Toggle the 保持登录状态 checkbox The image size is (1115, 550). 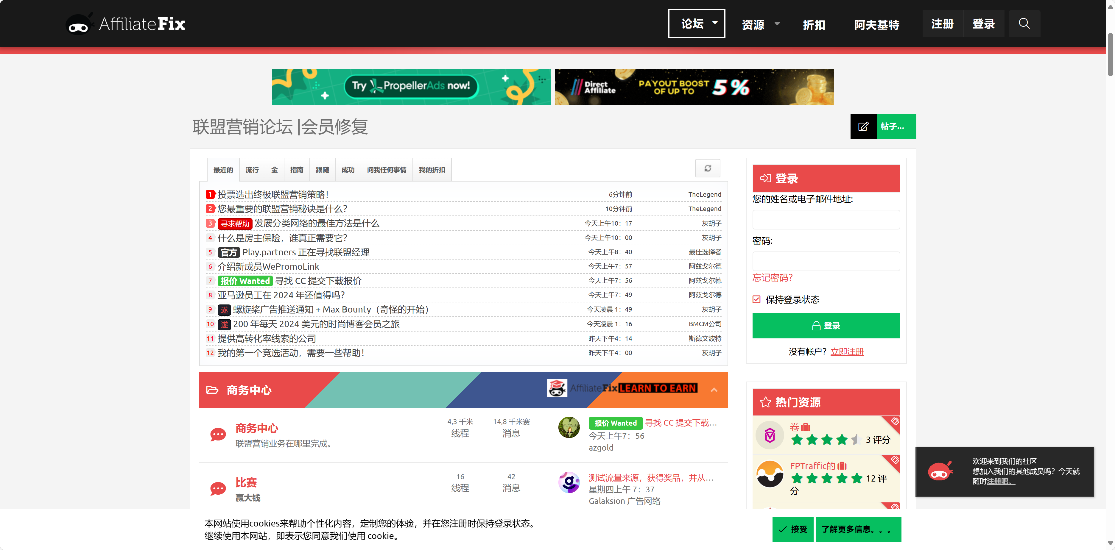click(756, 299)
